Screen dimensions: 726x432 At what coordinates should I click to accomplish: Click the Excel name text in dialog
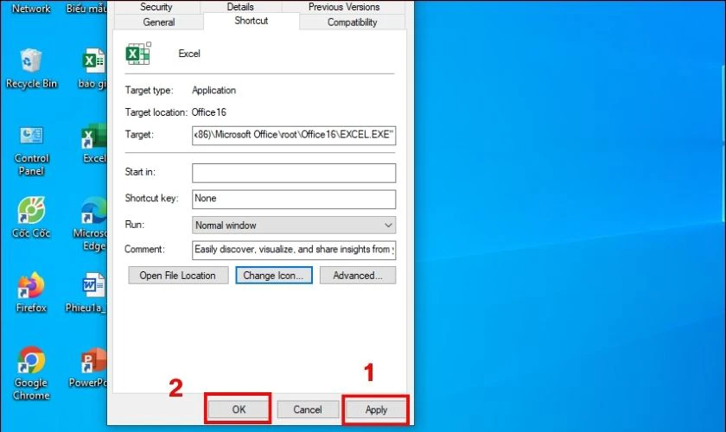[189, 54]
